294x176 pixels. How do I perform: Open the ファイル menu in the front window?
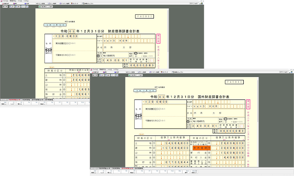pyautogui.click(x=96, y=70)
